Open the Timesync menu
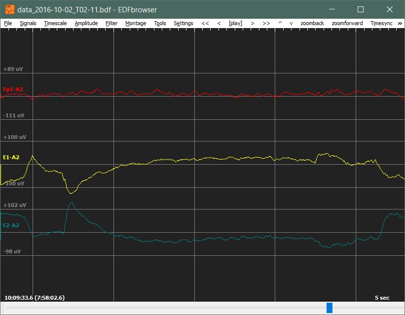Viewport: 405px width, 315px height. [x=381, y=23]
